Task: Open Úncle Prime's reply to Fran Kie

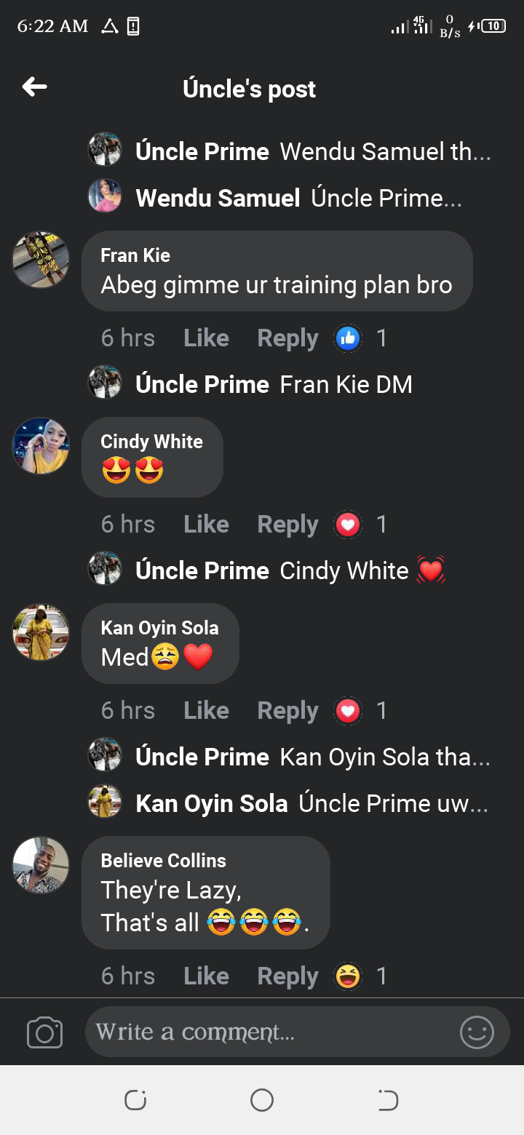Action: point(346,385)
